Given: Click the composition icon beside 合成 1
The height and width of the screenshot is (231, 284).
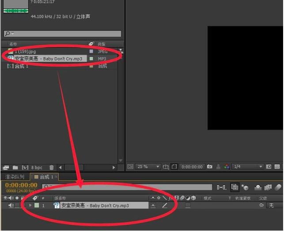Looking at the screenshot, I should pyautogui.click(x=10, y=66).
